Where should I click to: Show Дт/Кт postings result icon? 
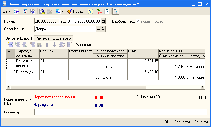click(x=99, y=11)
